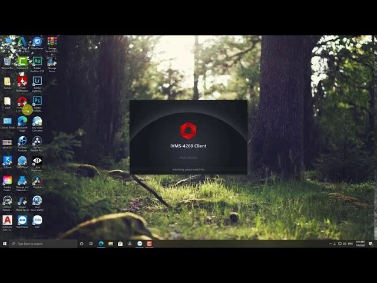The width and height of the screenshot is (377, 283).
Task: Select the Recycle Bin icon
Action: pos(7,63)
